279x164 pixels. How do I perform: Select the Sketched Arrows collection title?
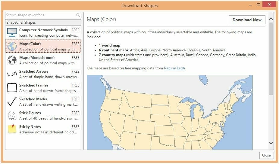click(34, 71)
